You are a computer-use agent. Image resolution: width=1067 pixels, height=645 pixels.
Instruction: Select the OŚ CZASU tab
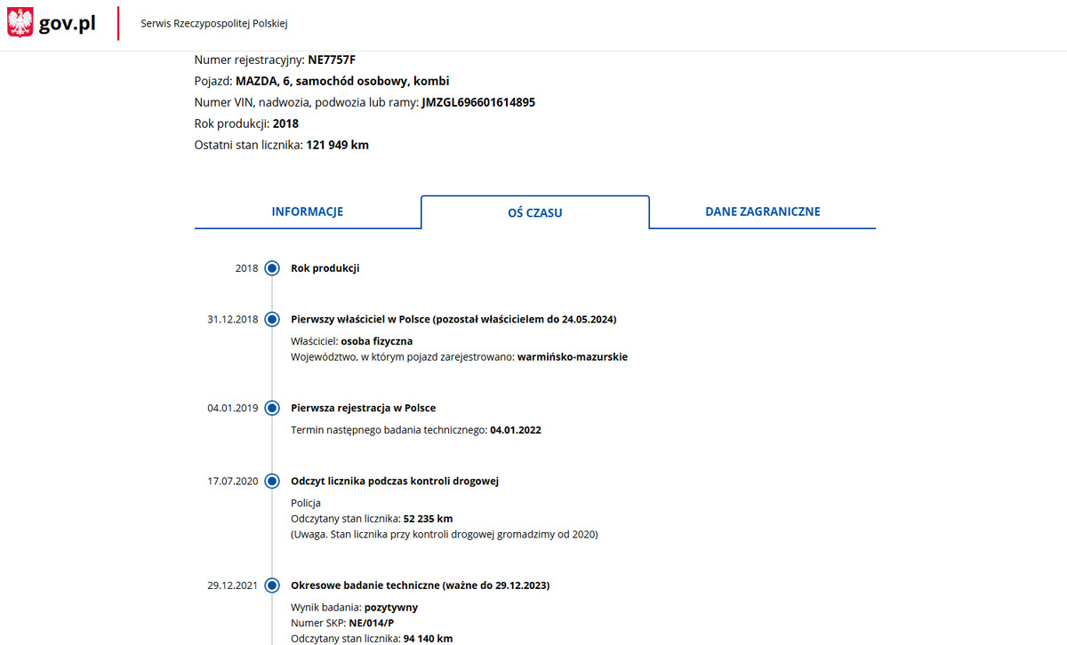[534, 213]
